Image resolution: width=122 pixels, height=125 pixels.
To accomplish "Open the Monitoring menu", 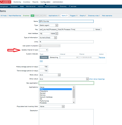I will tap(17, 2).
